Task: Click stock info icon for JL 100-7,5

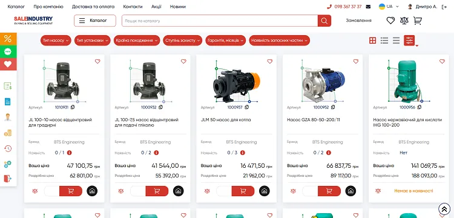Action: click(x=156, y=153)
